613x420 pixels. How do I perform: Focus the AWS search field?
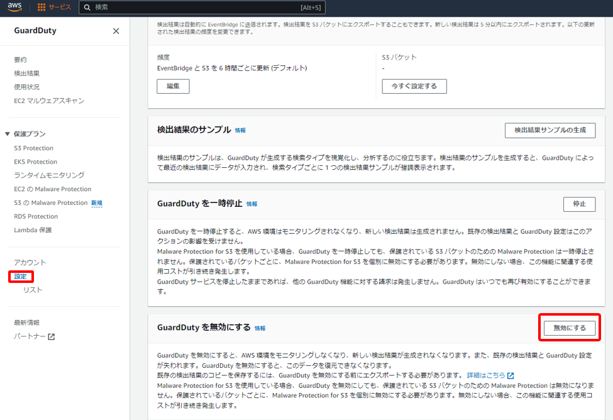point(202,8)
